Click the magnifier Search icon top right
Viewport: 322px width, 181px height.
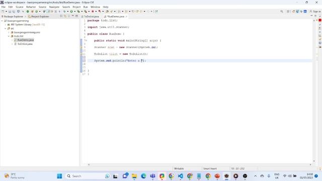(x=282, y=12)
